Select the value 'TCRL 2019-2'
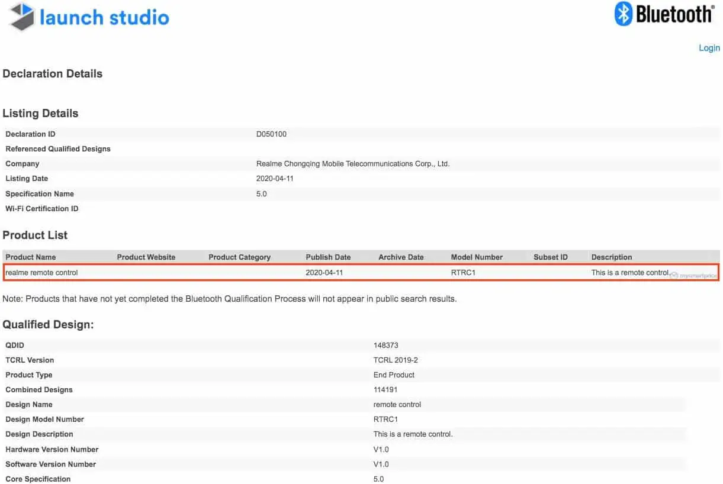The image size is (723, 484). tap(396, 360)
